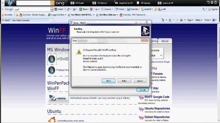Image resolution: width=220 pixels, height=123 pixels.
Task: Click Ignore in the Error dialog
Action: [140, 81]
